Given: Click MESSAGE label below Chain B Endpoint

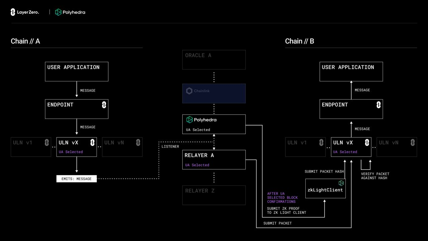Looking at the screenshot, I should 362,129.
